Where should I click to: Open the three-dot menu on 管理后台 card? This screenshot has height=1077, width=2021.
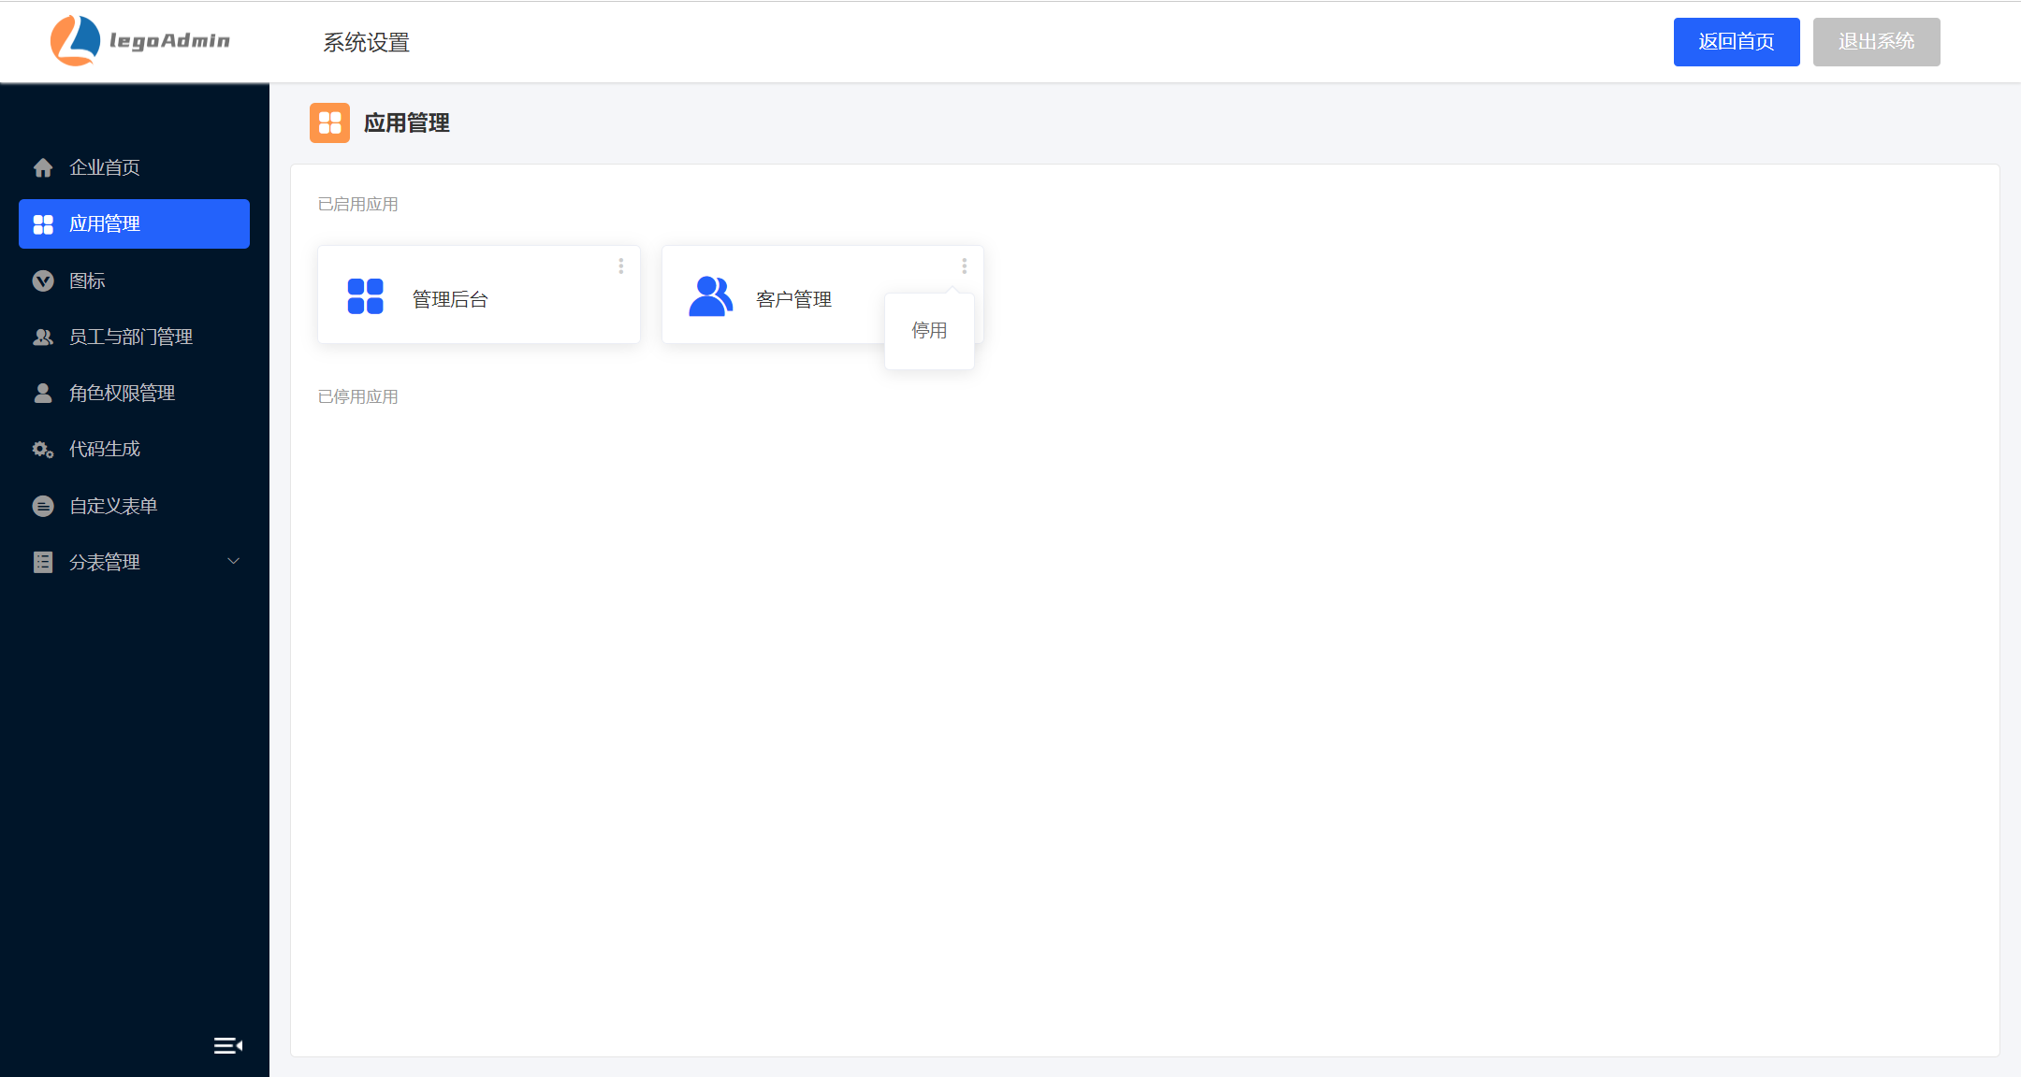coord(620,266)
